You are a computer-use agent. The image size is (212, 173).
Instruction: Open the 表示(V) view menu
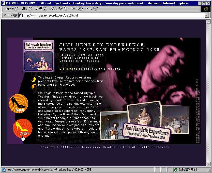coord(41,9)
